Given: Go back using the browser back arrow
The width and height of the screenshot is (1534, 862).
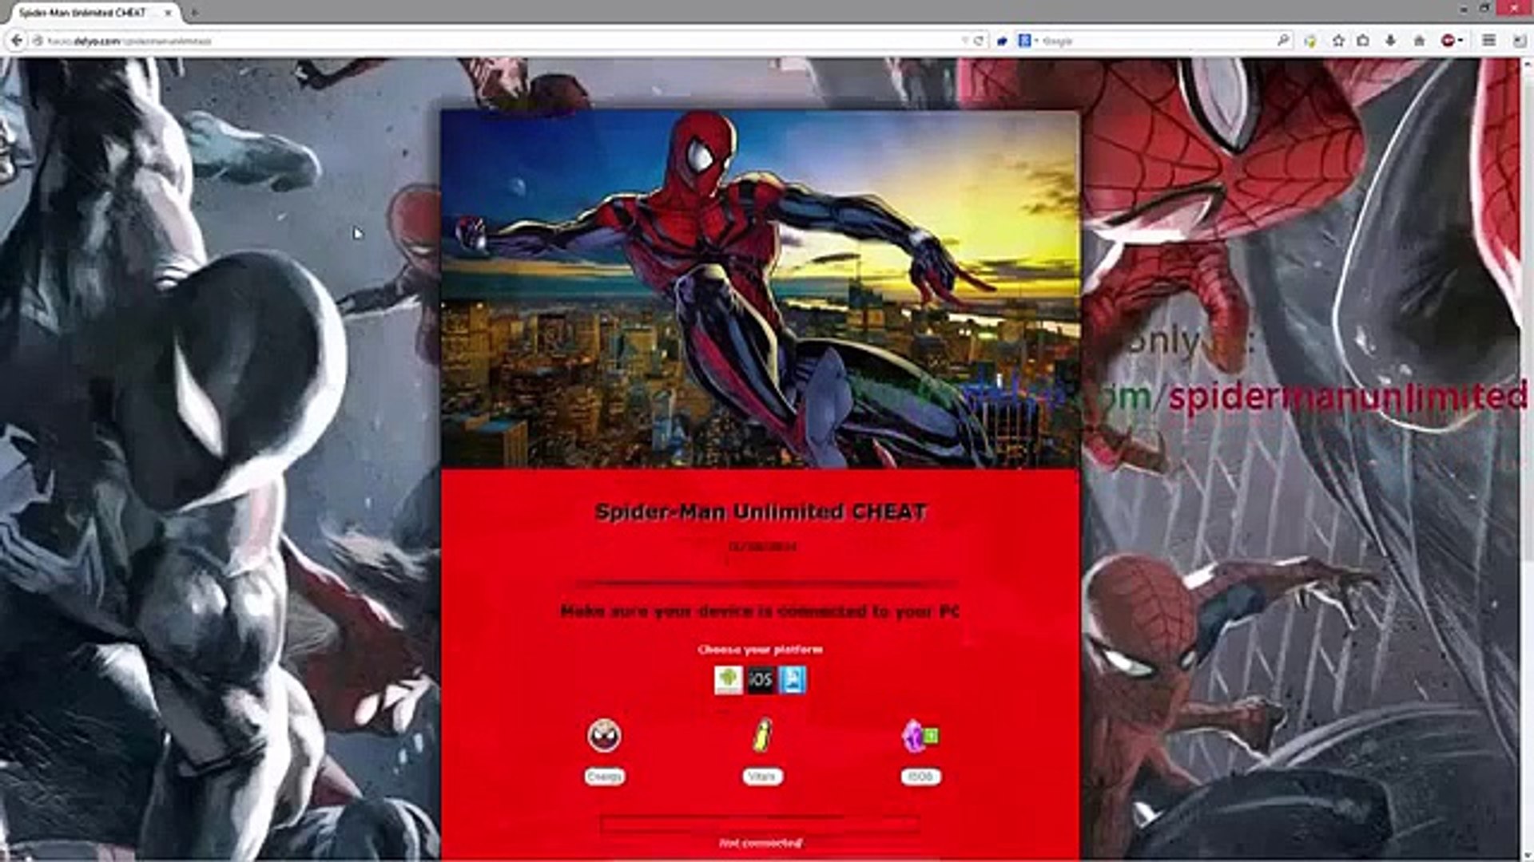Looking at the screenshot, I should (17, 41).
